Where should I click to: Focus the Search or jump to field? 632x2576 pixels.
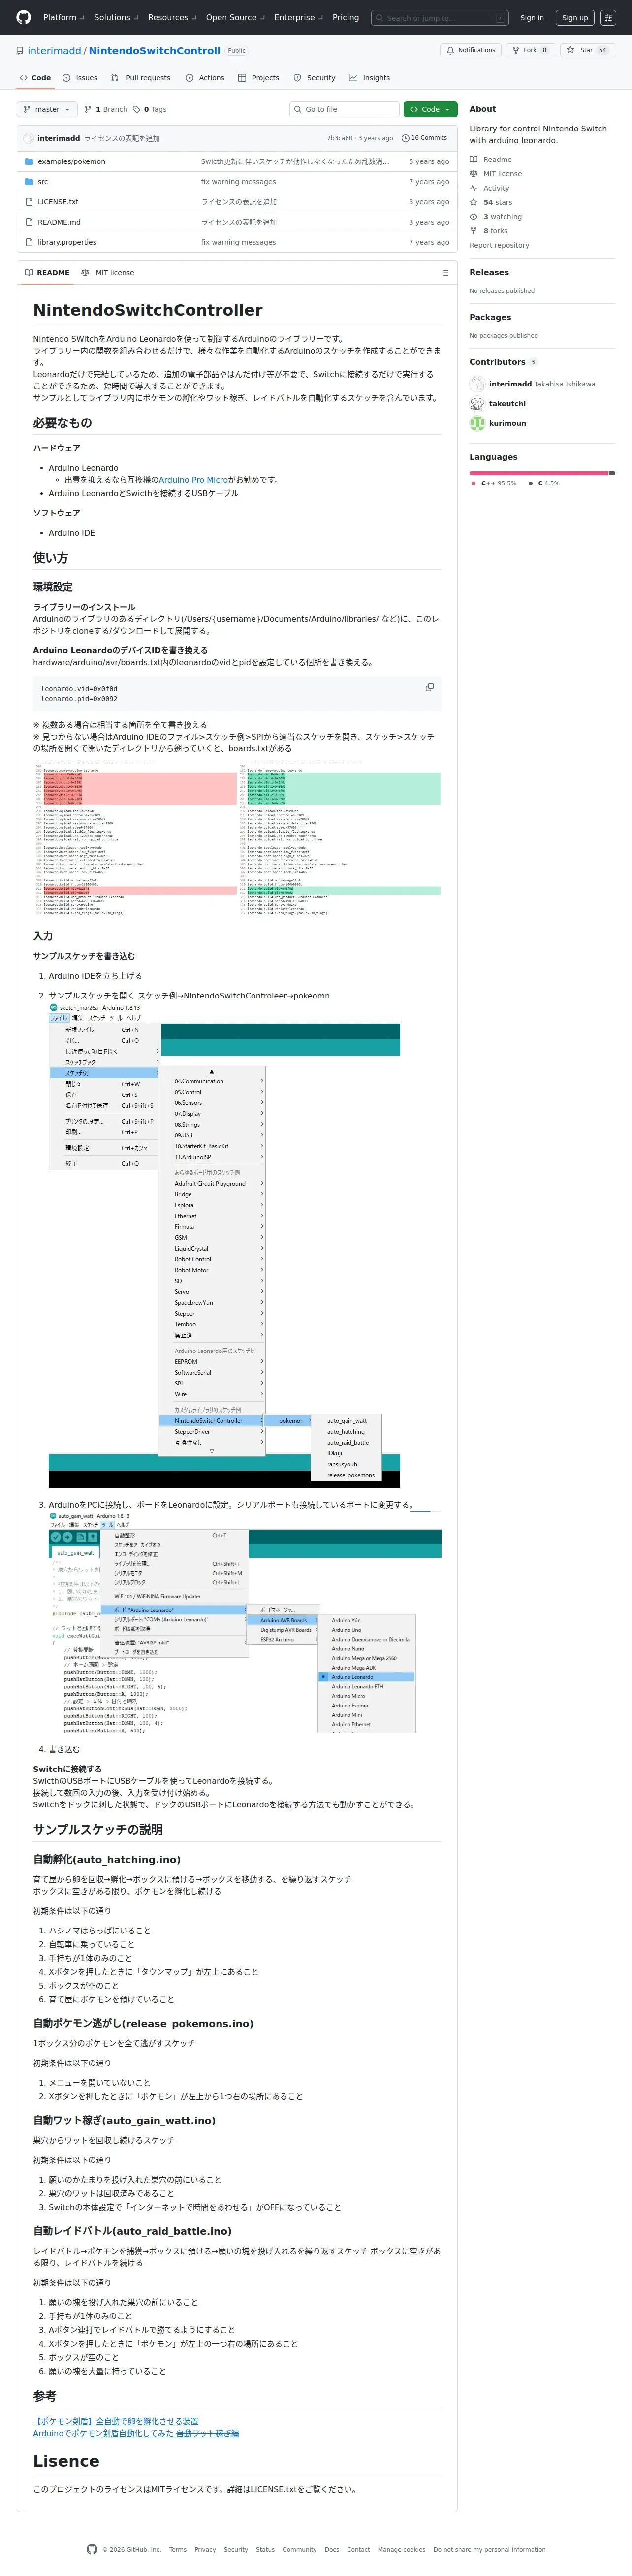pyautogui.click(x=439, y=17)
